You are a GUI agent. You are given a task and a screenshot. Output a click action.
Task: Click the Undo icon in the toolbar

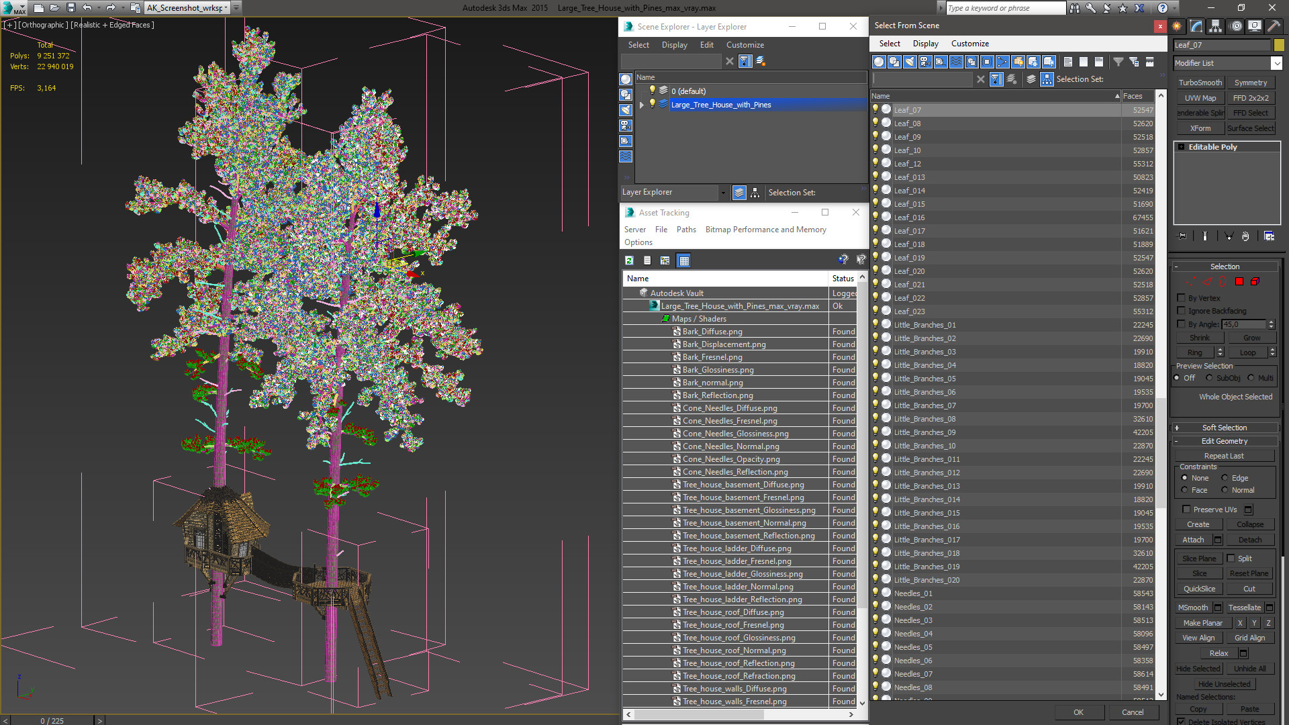87,8
